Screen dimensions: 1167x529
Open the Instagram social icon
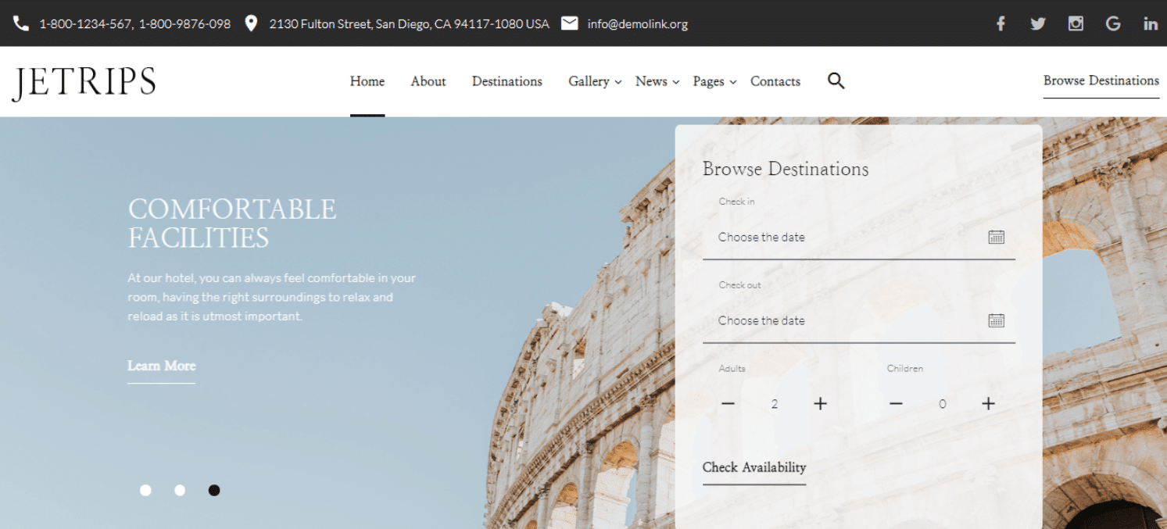tap(1076, 23)
